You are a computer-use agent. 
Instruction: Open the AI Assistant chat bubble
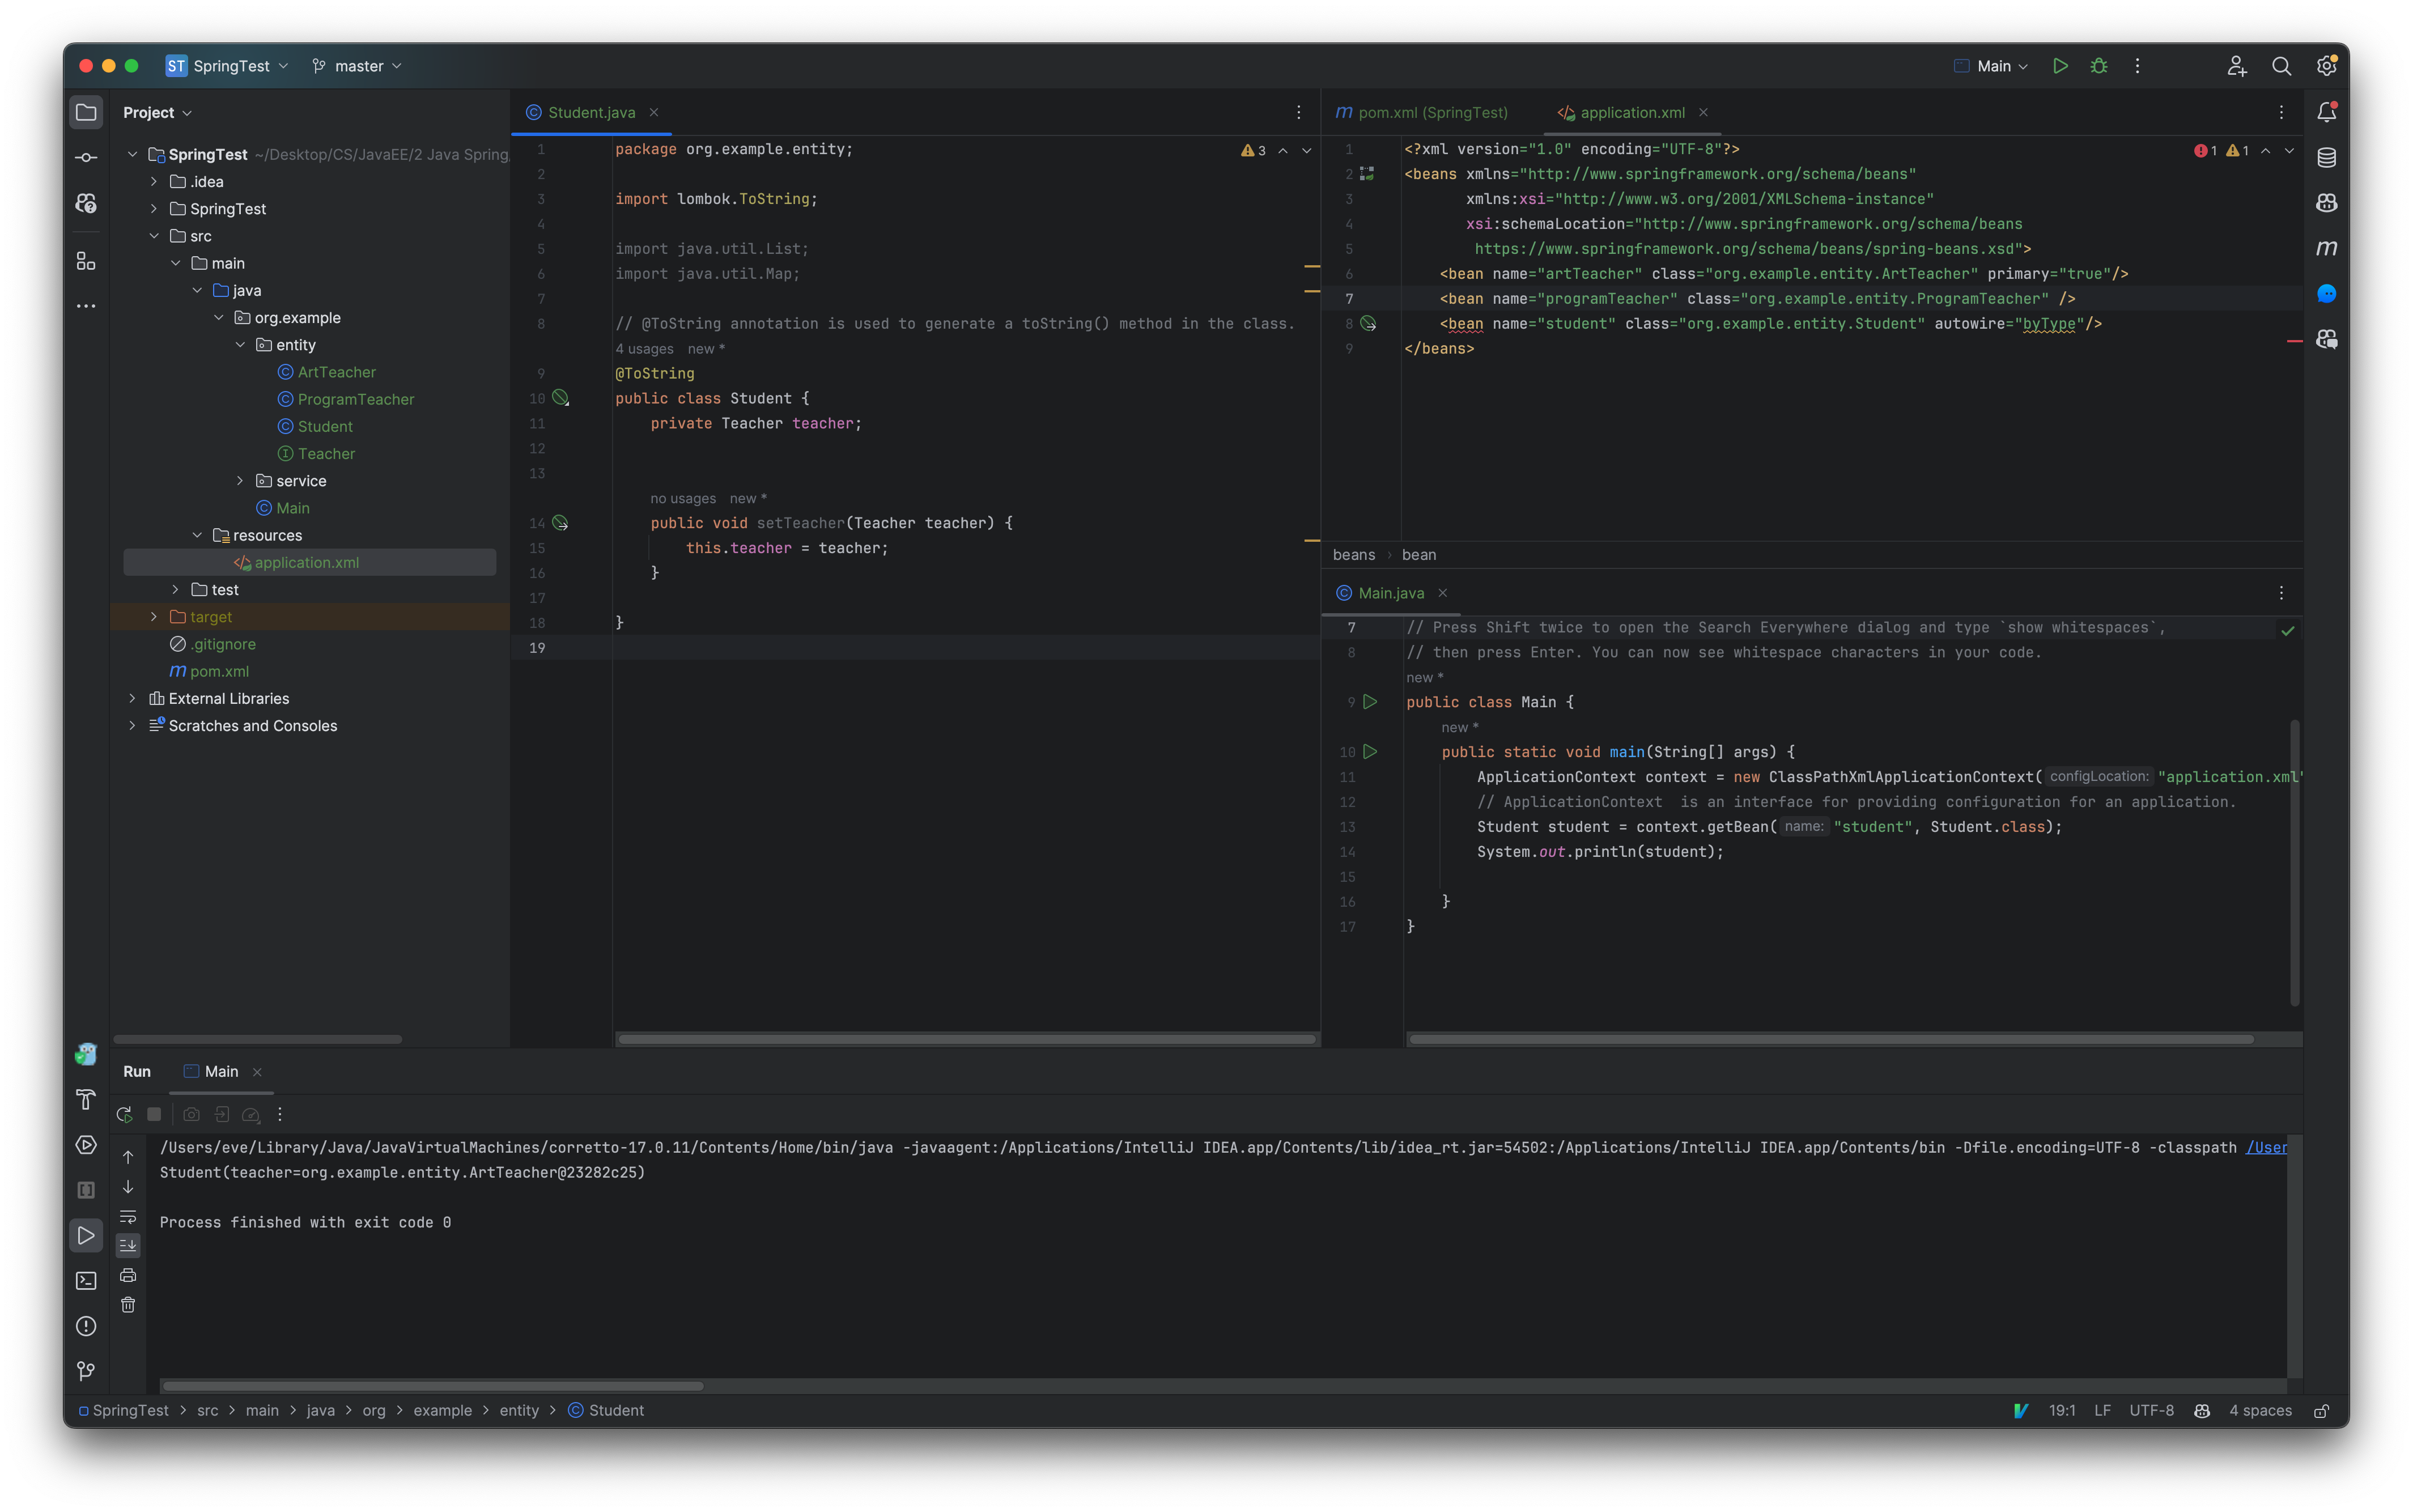click(x=2326, y=293)
